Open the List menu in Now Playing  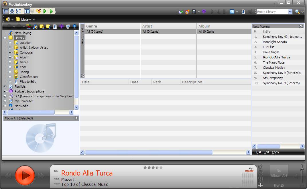[x=259, y=152]
